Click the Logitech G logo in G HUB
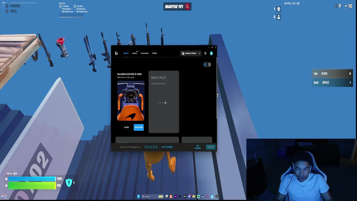 click(116, 53)
